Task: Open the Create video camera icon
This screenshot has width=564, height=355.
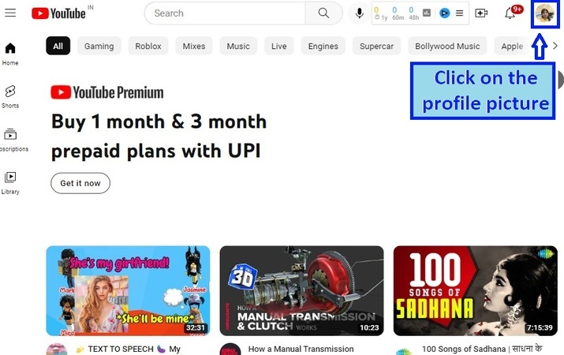Action: coord(481,13)
